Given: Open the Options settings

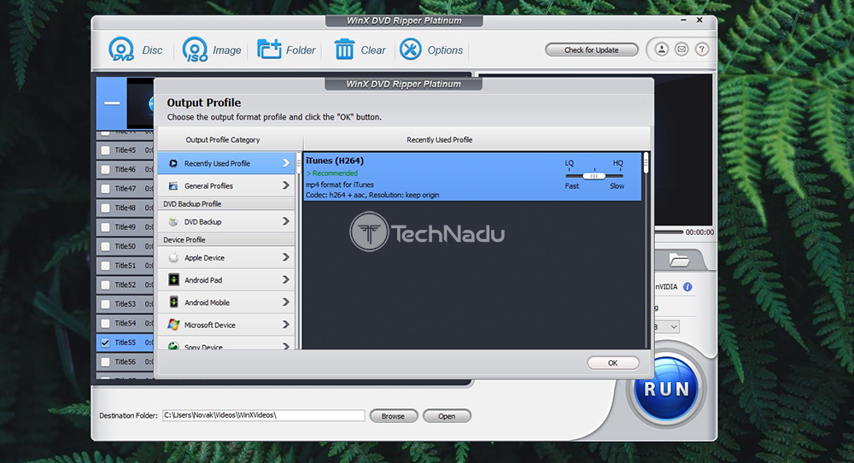Looking at the screenshot, I should pos(411,50).
